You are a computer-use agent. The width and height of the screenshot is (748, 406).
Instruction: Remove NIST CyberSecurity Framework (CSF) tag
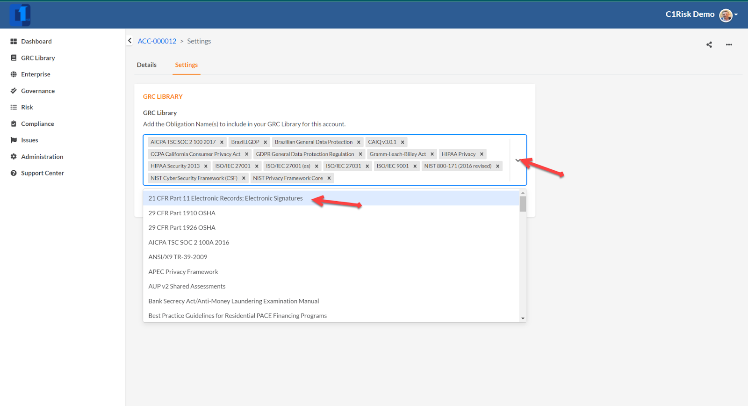tap(244, 178)
